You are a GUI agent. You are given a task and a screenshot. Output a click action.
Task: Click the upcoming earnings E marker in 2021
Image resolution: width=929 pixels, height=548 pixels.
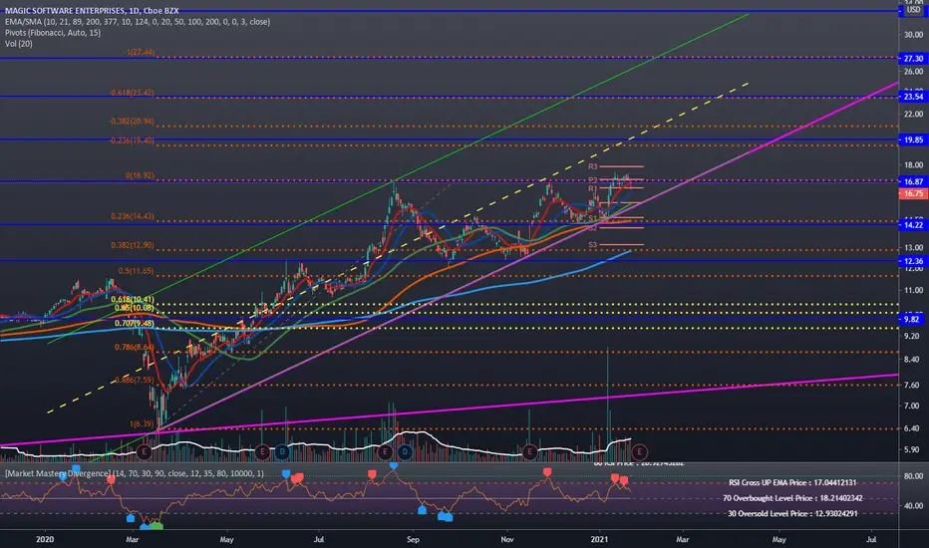pyautogui.click(x=639, y=452)
